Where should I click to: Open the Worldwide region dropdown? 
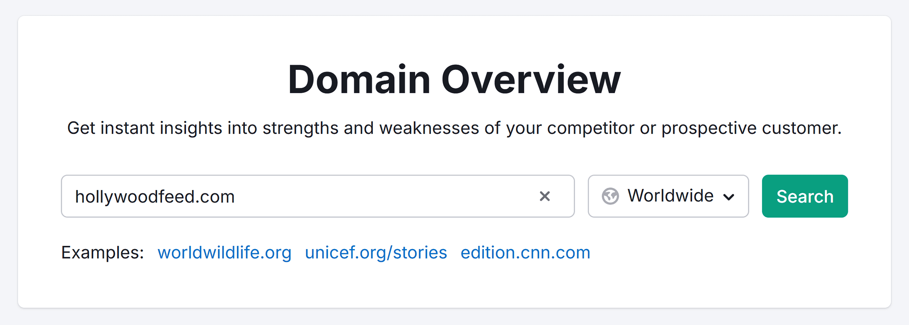[x=668, y=196]
